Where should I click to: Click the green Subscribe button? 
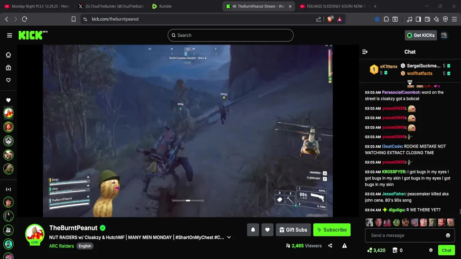[x=332, y=230]
